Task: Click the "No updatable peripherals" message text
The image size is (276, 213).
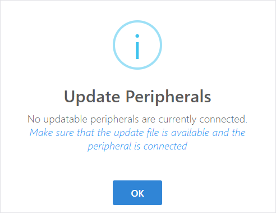Action: coord(137,119)
